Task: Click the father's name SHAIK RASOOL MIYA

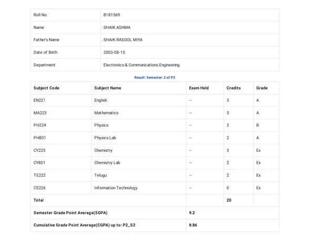Action: pyautogui.click(x=123, y=40)
